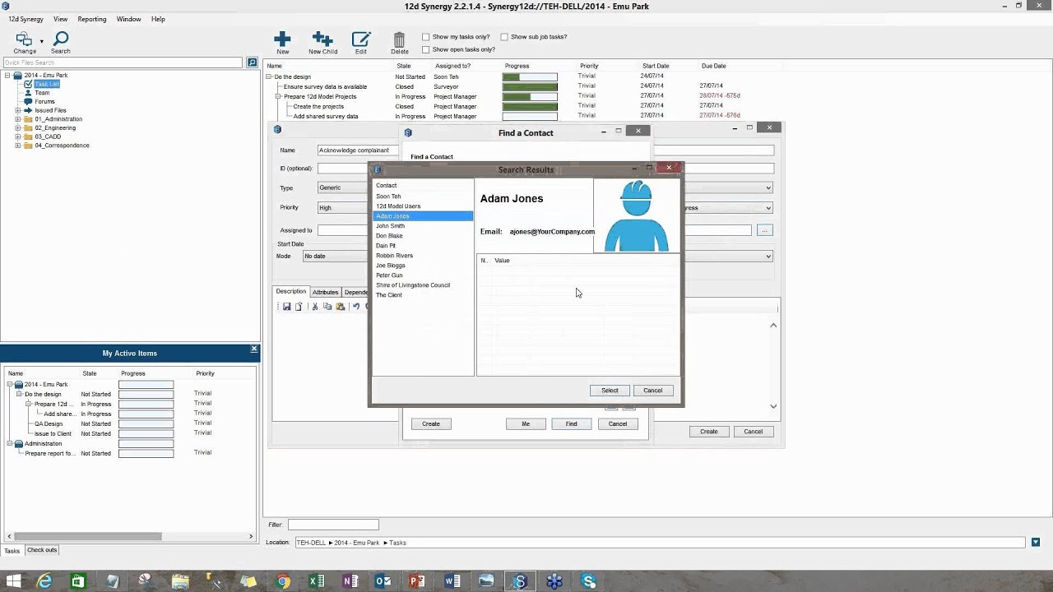The width and height of the screenshot is (1053, 592).
Task: Expand the Issued Files tree node
Action: 18,110
